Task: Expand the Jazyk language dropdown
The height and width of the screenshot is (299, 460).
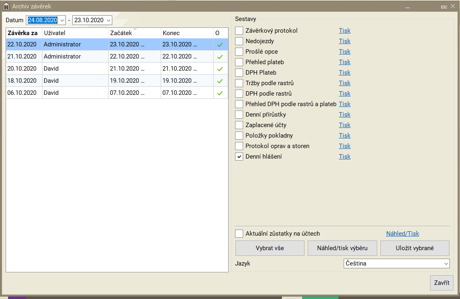Action: [x=446, y=263]
